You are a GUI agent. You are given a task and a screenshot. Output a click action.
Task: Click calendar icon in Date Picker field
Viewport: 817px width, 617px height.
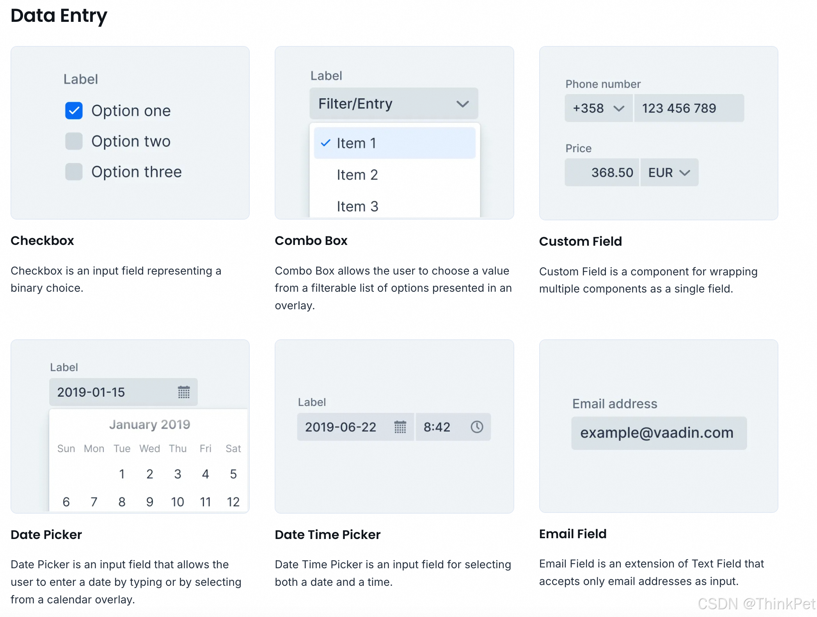(x=184, y=392)
